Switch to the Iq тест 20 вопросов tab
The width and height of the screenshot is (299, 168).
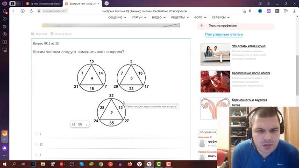(x=43, y=4)
